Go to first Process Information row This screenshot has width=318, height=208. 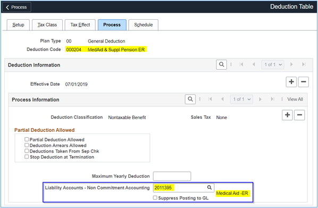210,99
